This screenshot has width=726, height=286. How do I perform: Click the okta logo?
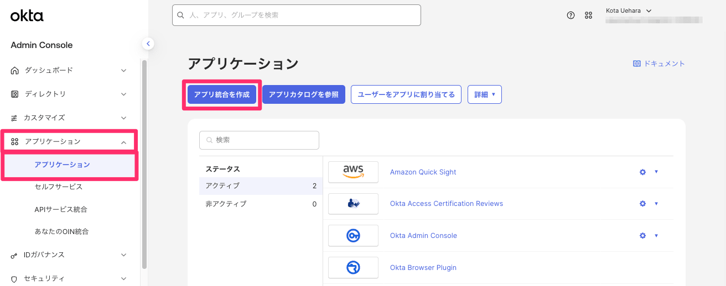pyautogui.click(x=27, y=16)
